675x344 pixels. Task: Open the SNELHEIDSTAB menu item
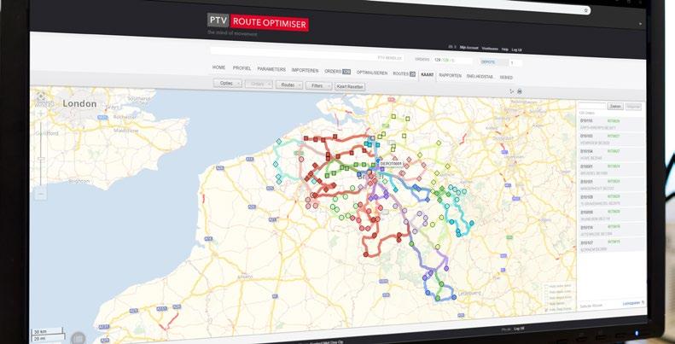[480, 77]
